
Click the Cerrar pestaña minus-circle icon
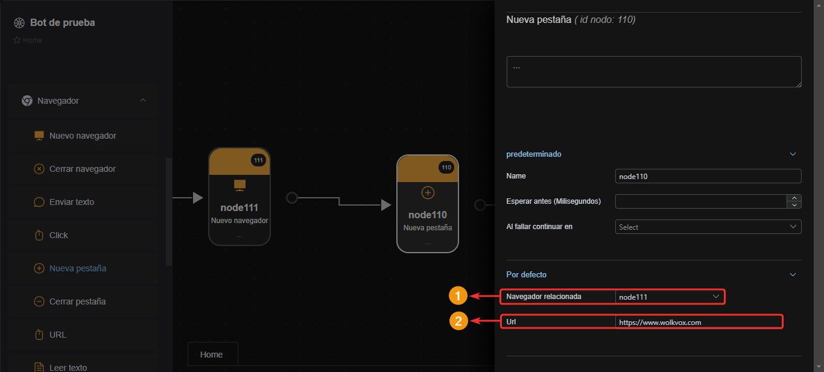pyautogui.click(x=39, y=301)
